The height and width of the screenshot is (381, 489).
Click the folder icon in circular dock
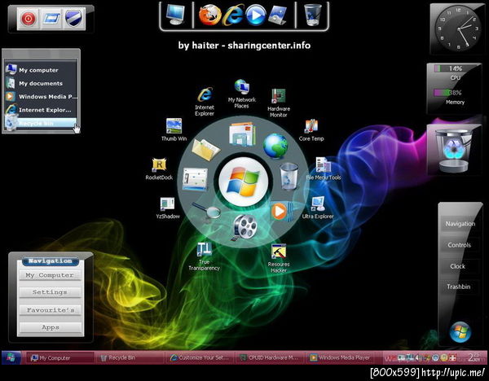coord(205,150)
